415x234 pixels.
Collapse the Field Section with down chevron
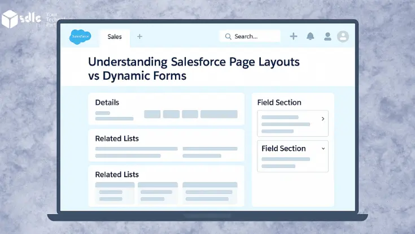pyautogui.click(x=323, y=149)
